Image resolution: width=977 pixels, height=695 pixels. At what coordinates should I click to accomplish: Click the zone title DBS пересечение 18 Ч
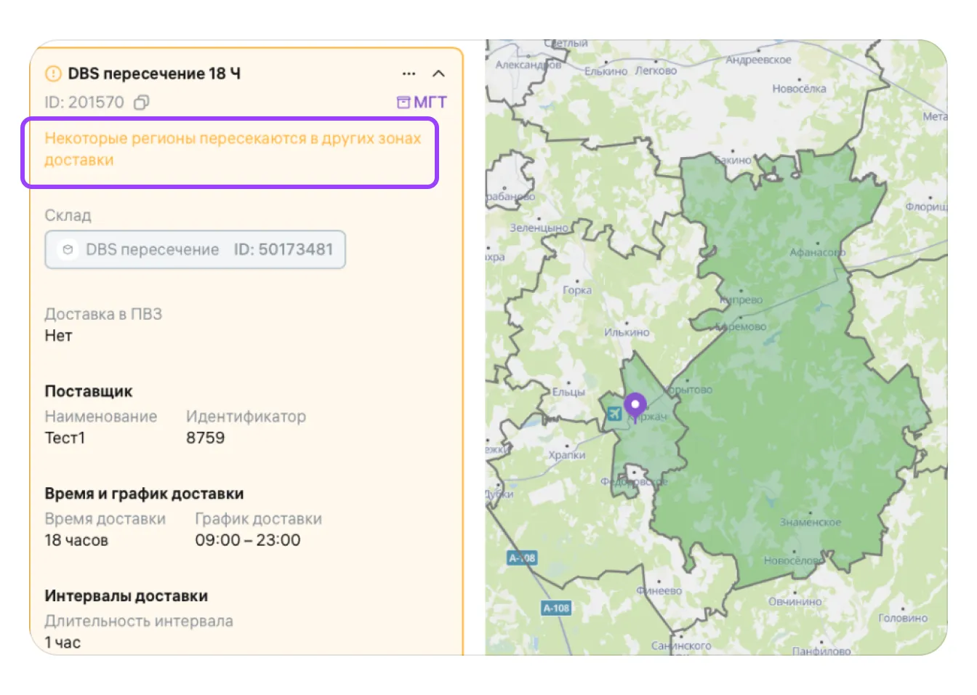154,74
